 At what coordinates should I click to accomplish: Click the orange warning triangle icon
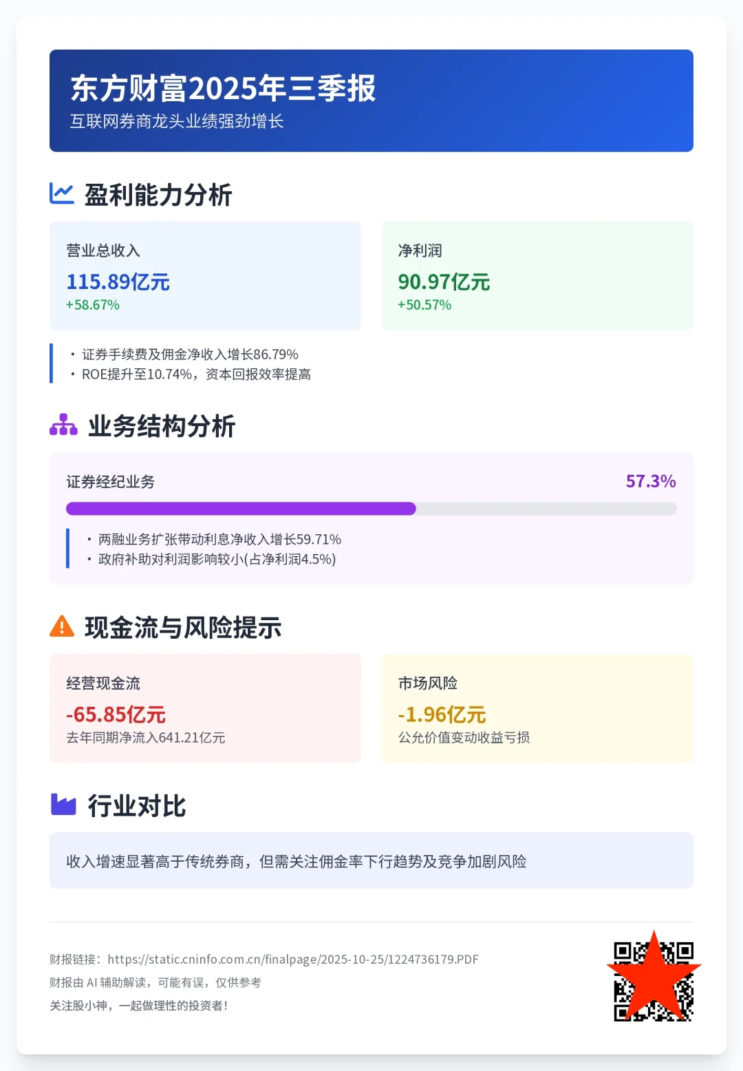(61, 626)
